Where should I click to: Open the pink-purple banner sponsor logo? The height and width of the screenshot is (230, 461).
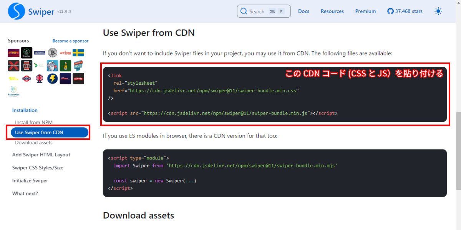point(13,53)
